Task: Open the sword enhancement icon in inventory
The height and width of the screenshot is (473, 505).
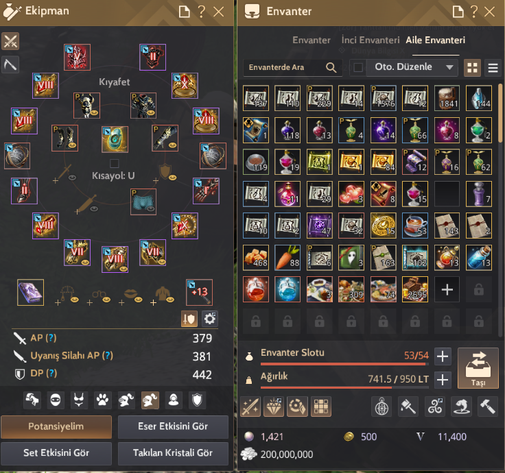Action: [x=250, y=407]
